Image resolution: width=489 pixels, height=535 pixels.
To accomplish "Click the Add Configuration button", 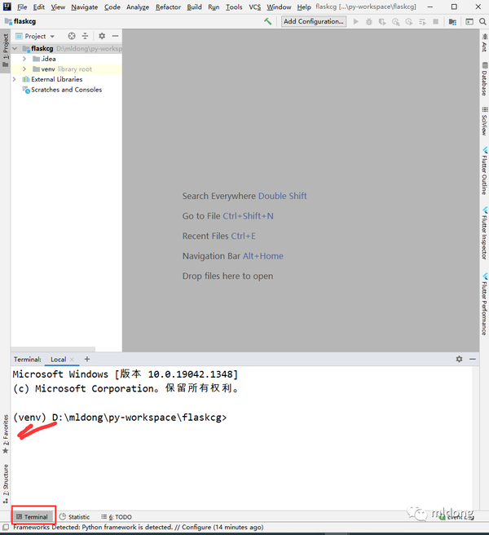I will tap(314, 21).
